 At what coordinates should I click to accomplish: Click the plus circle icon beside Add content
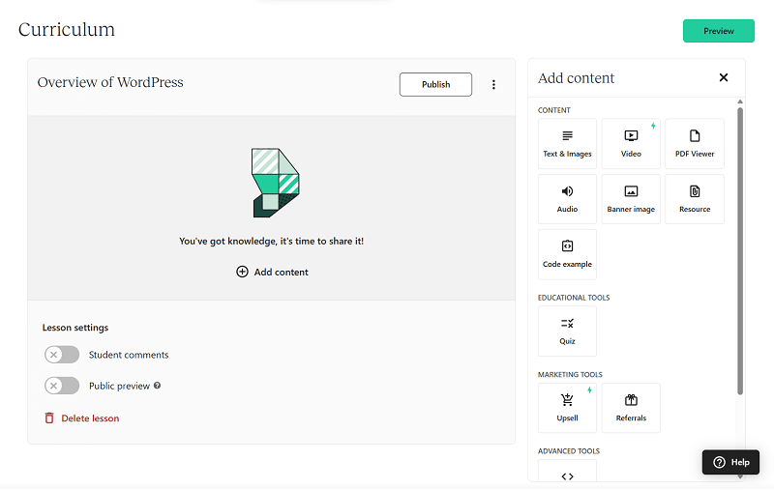(x=243, y=273)
